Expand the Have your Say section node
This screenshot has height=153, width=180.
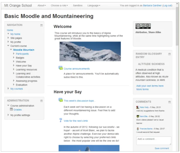tap(14, 65)
